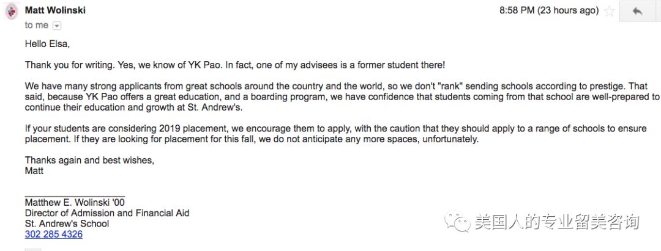Screen dimensions: 661x251
Task: Click the Chinese watermark text
Action: pyautogui.click(x=557, y=222)
